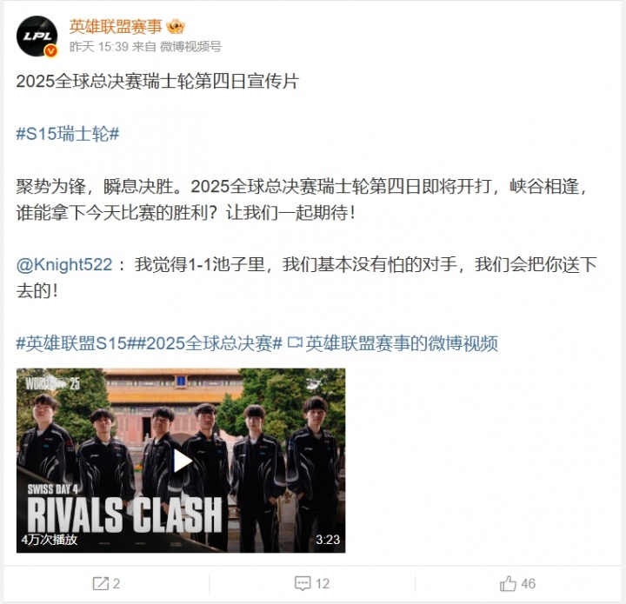Click the video icon before 英雄联盟赛事的微博视频
The image size is (626, 604).
coord(295,342)
